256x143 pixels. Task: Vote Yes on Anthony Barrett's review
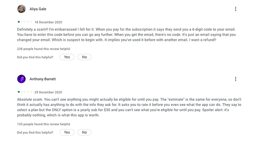(67, 132)
